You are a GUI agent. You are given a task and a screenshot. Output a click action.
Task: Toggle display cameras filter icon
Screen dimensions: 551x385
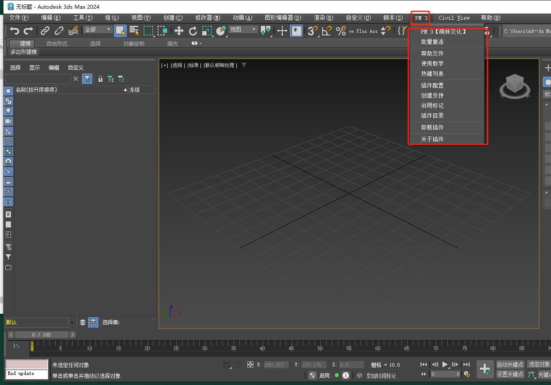tap(8, 121)
